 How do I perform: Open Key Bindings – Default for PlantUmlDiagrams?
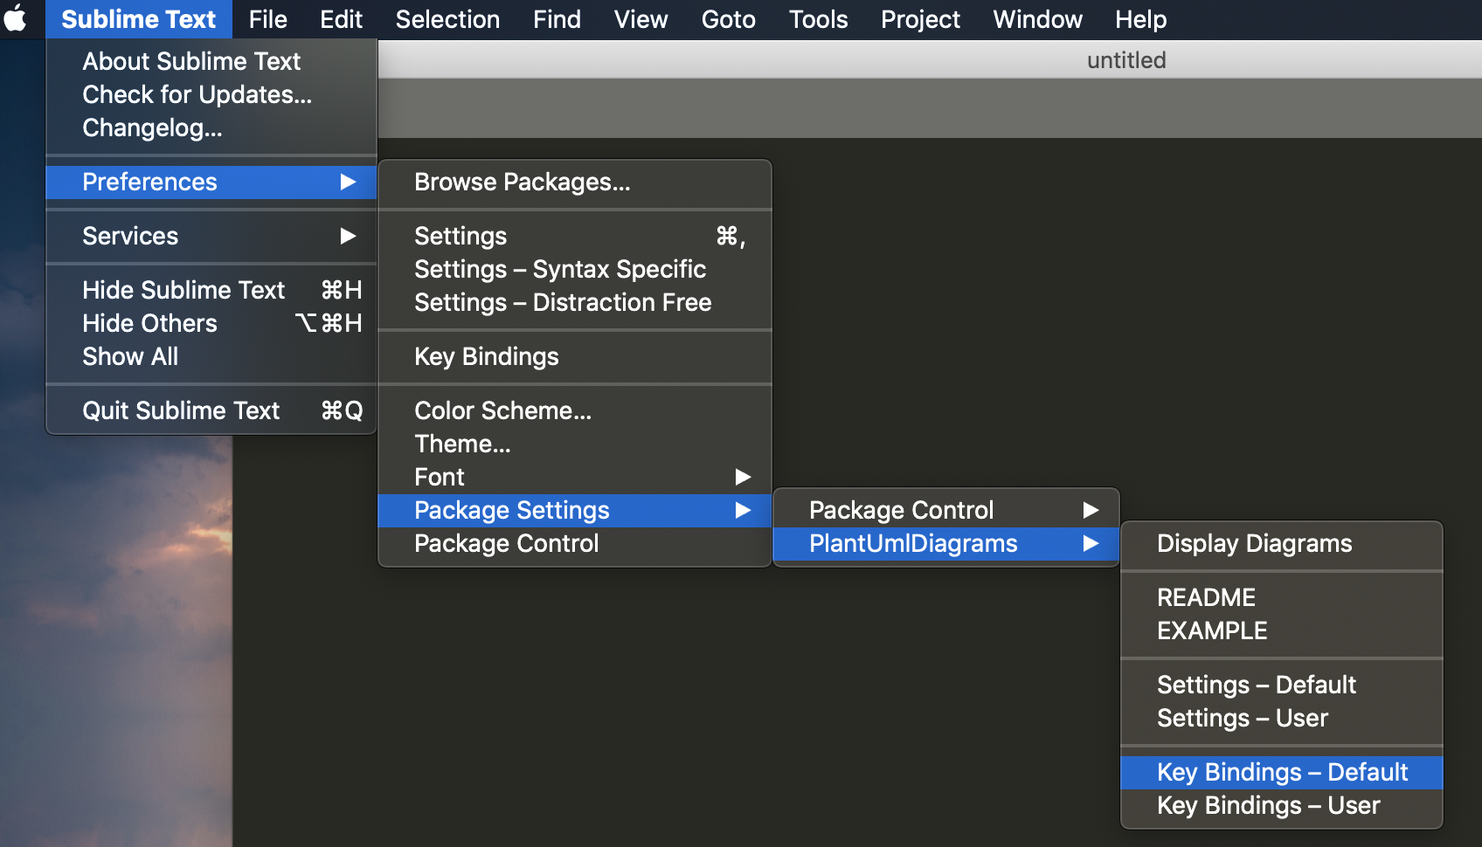[1281, 773]
